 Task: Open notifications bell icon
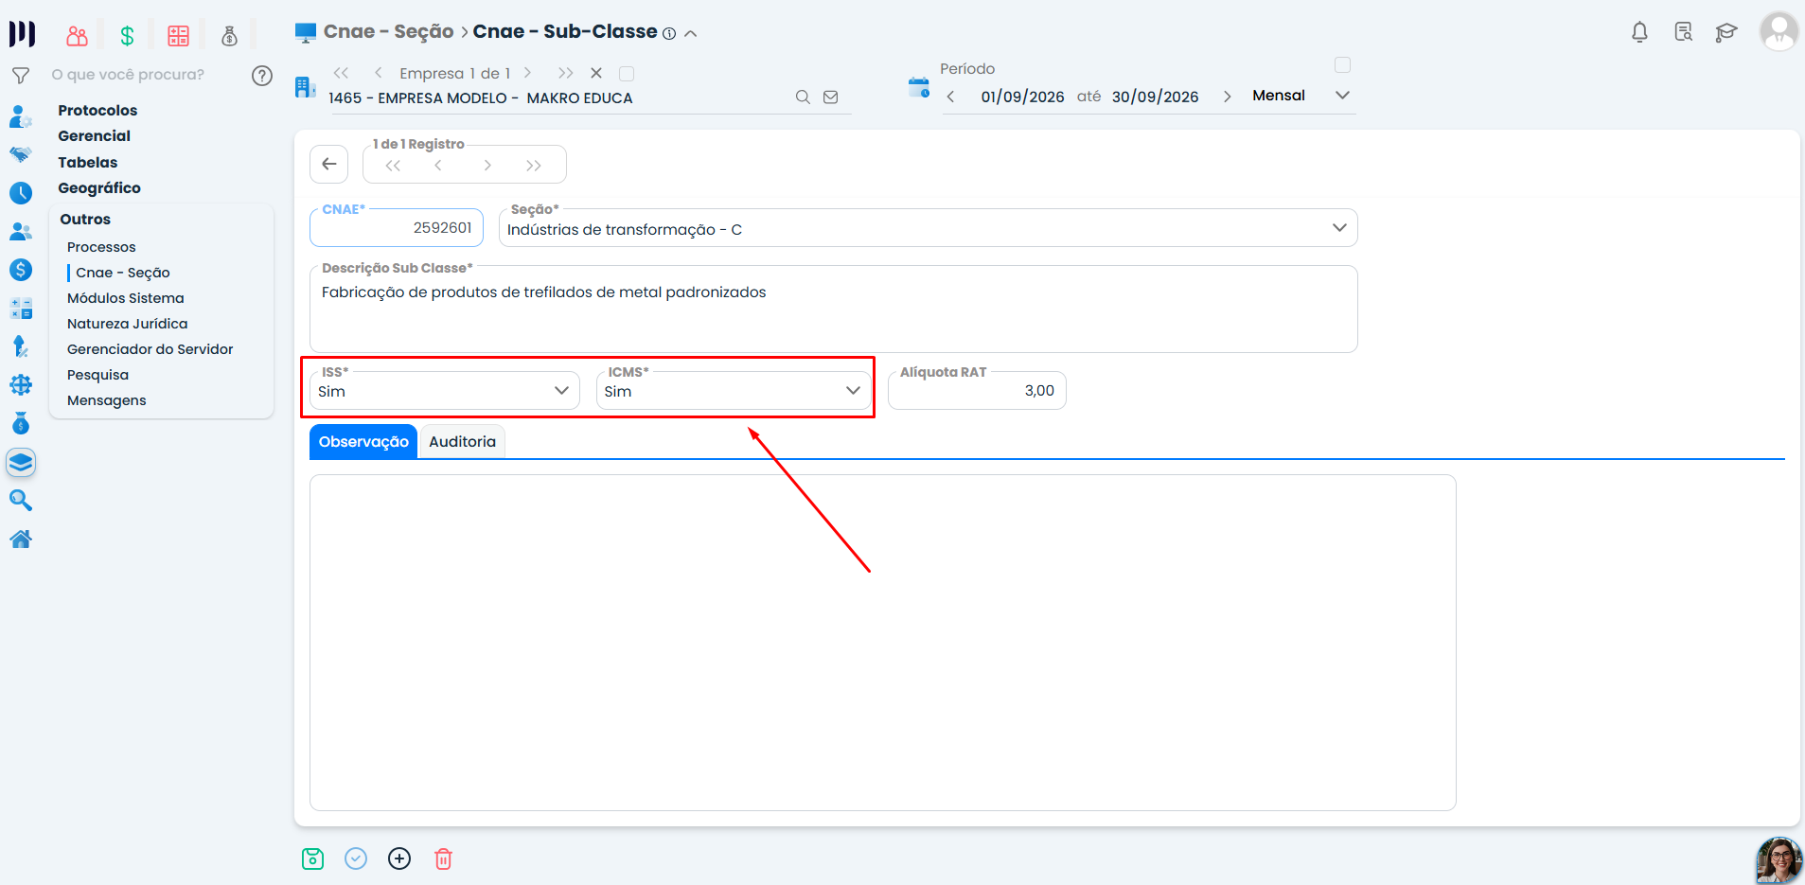(1639, 32)
